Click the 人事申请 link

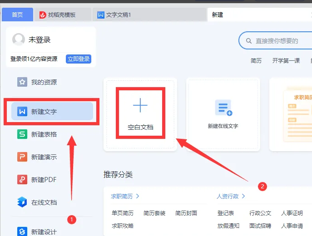click(292, 226)
